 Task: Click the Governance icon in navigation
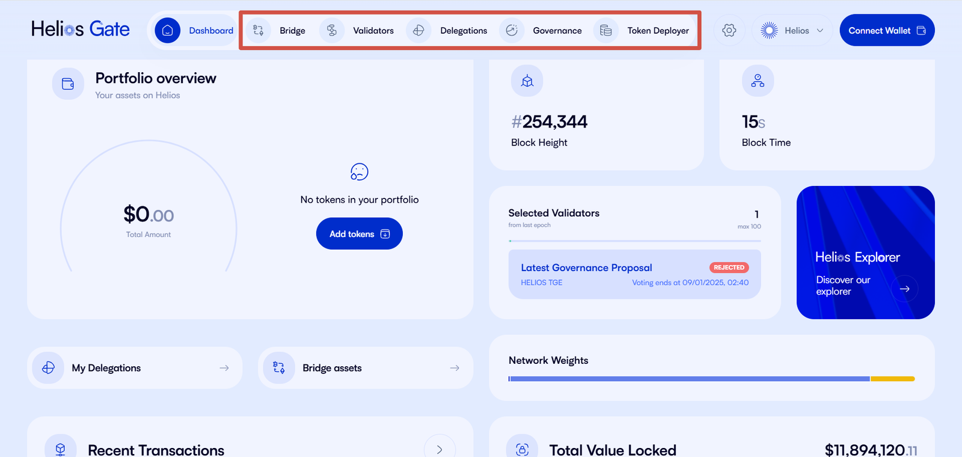pos(512,31)
